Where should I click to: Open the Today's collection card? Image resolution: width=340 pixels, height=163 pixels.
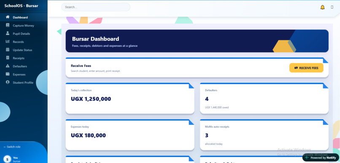(x=130, y=98)
